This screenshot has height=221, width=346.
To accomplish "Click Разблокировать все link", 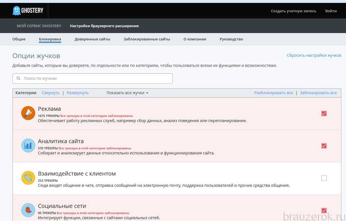I will (273, 93).
